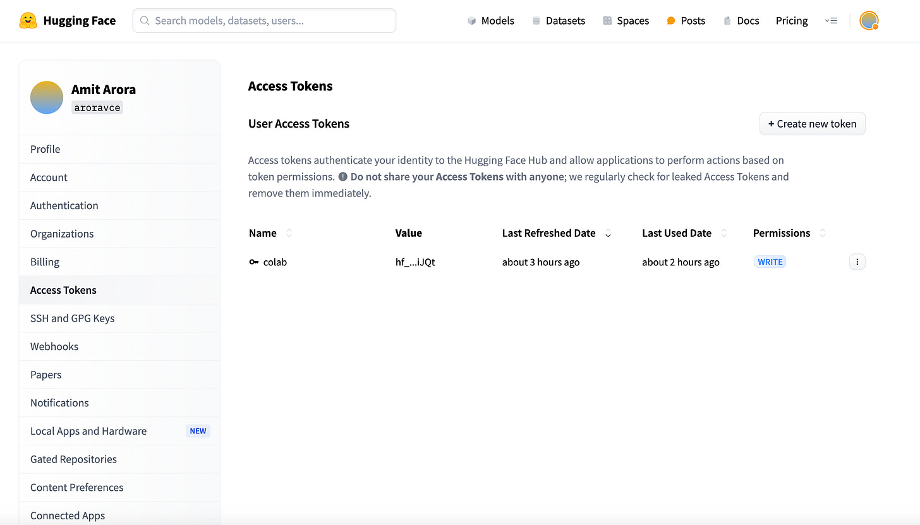
Task: Click the sidebar gradient profile avatar
Action: 47,97
